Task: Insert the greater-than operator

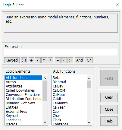Action: [x=70, y=60]
